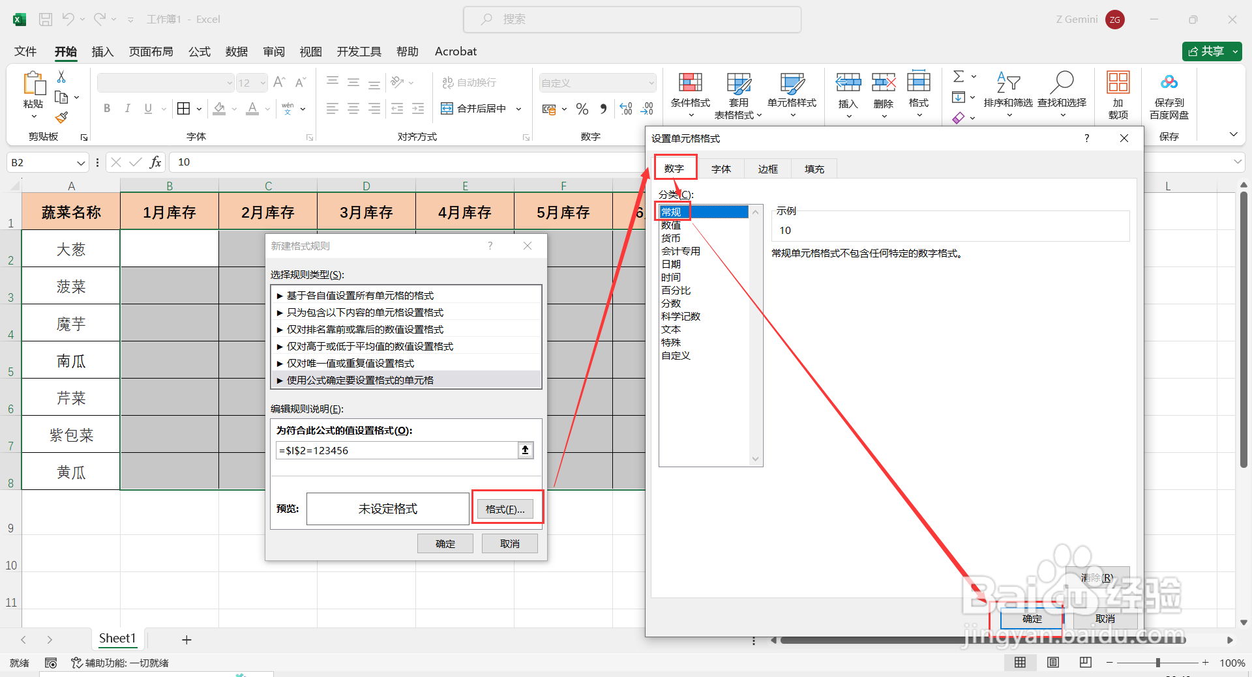
Task: Select rule type 只为包含以下内容的单元格设置格式
Action: 406,312
